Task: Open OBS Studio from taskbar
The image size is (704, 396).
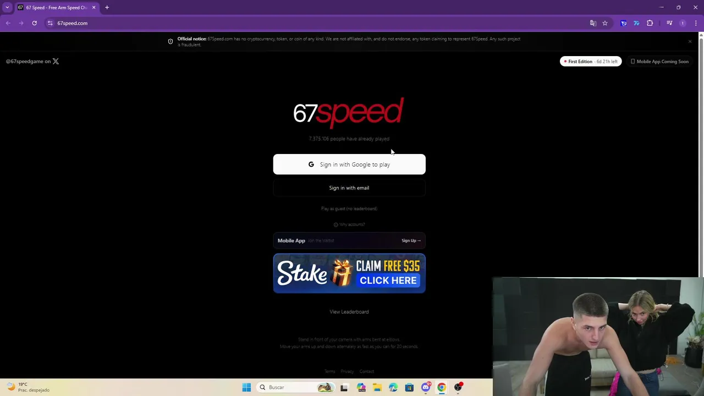Action: [x=458, y=387]
